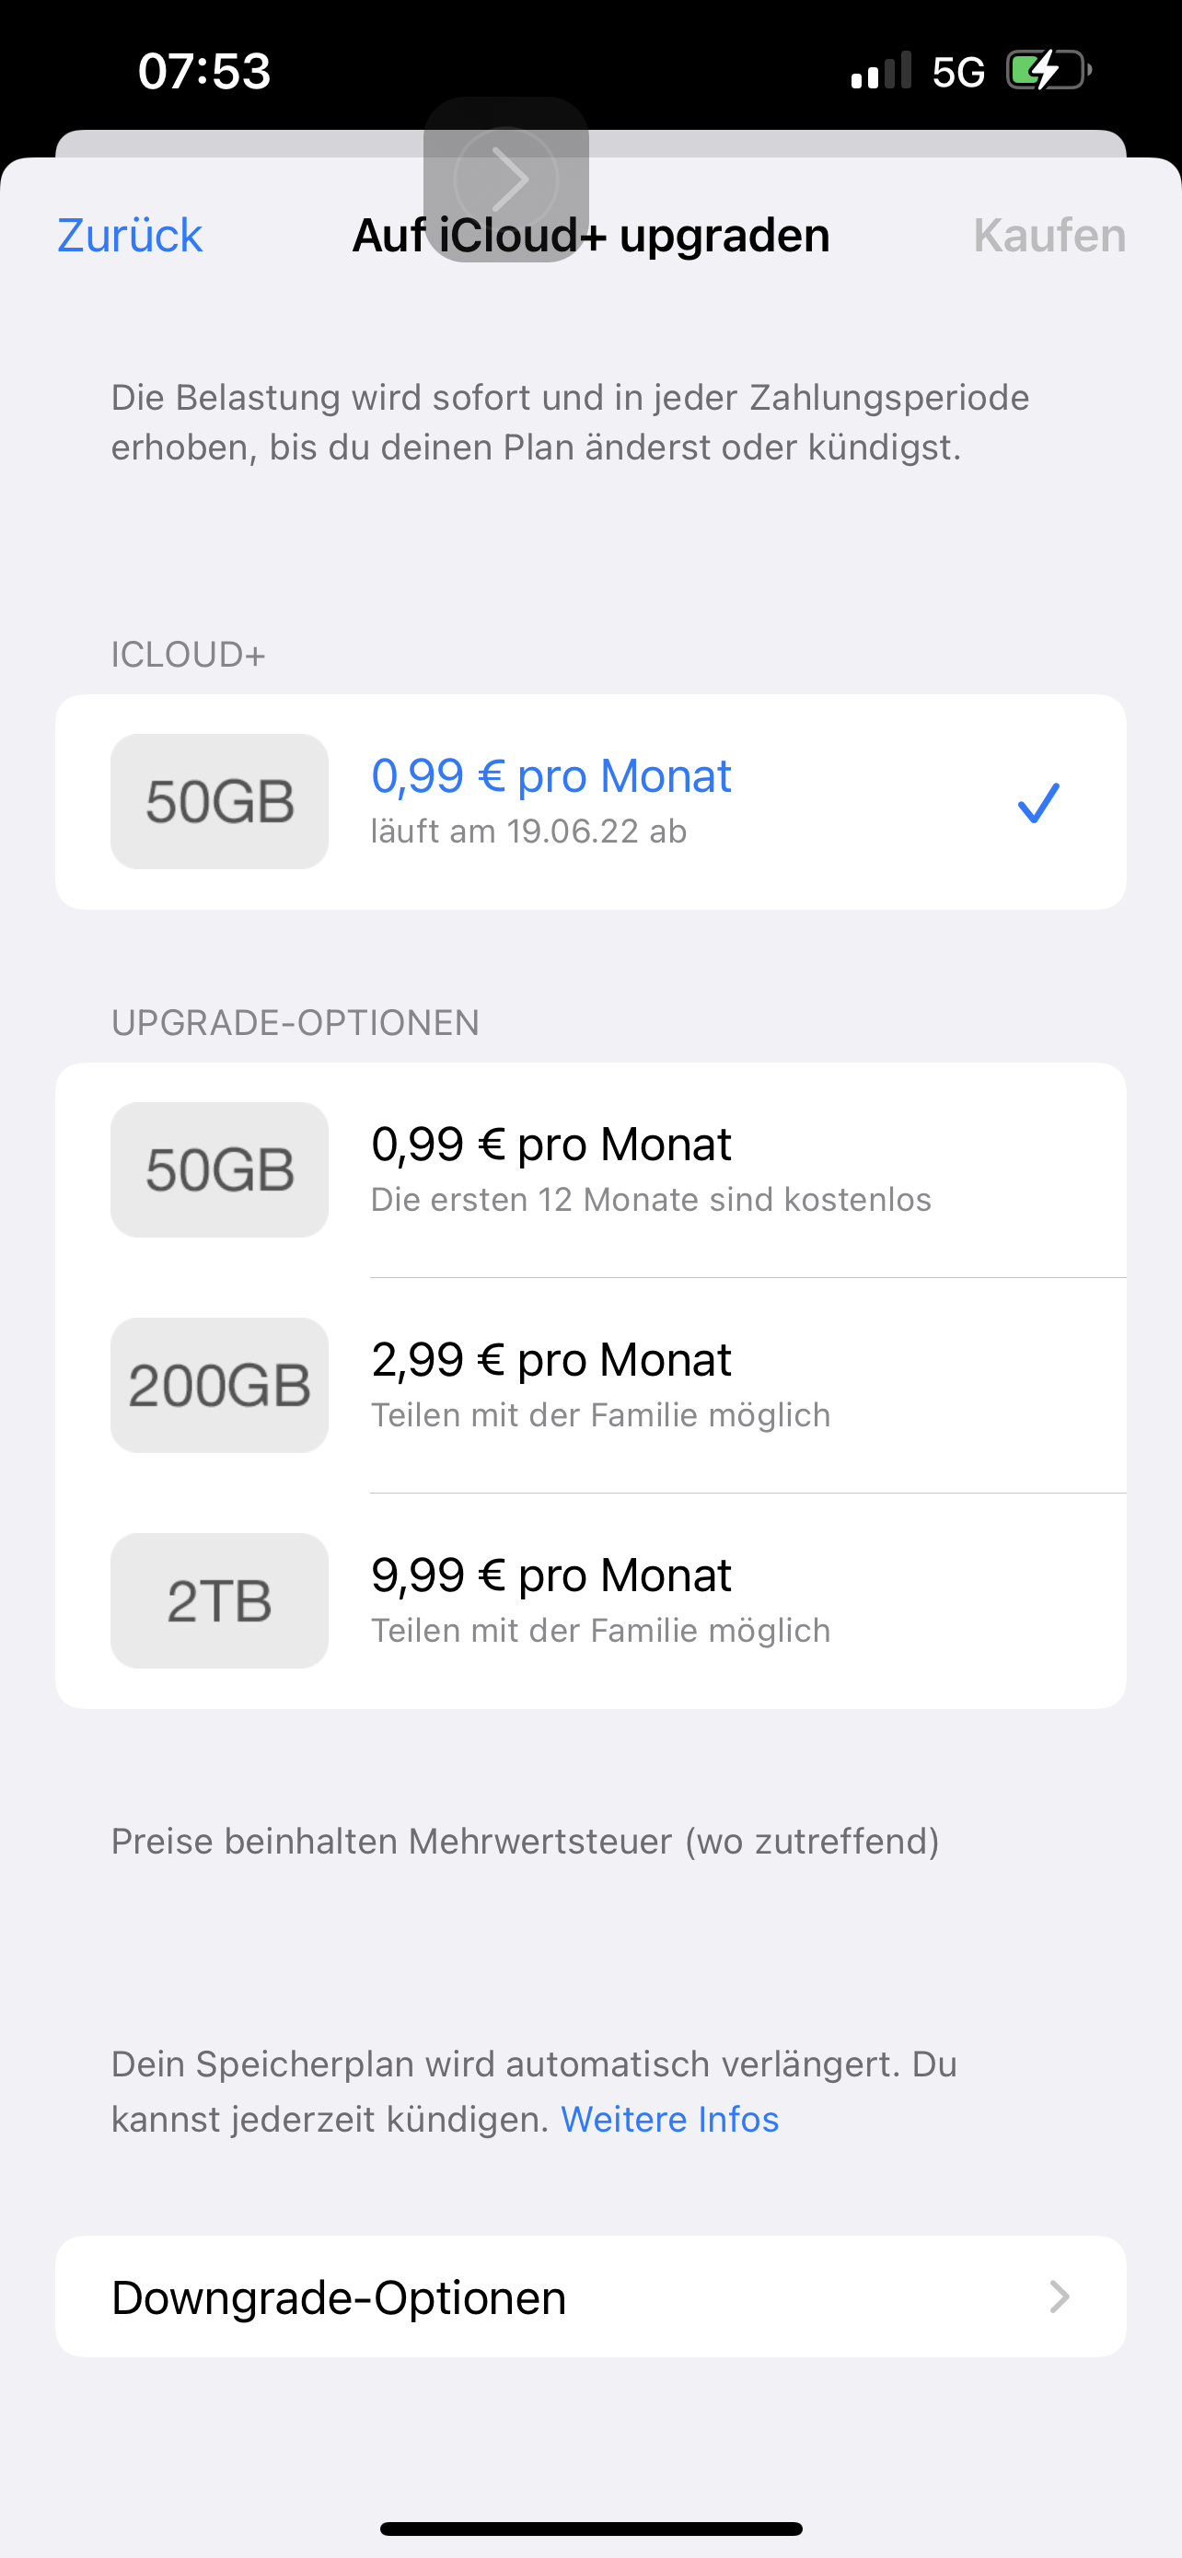This screenshot has height=2558, width=1182.
Task: Tap the home indicator bar
Action: tap(590, 2529)
